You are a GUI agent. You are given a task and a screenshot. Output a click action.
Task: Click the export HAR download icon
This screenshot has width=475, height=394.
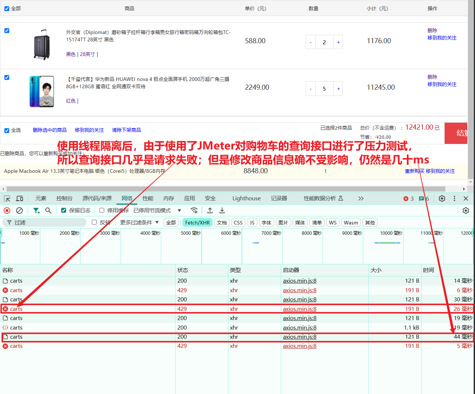click(x=222, y=211)
